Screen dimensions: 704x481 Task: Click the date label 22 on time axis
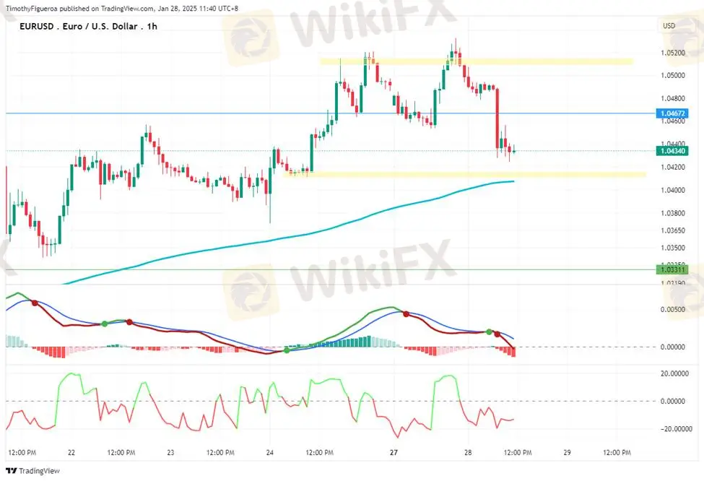(71, 453)
